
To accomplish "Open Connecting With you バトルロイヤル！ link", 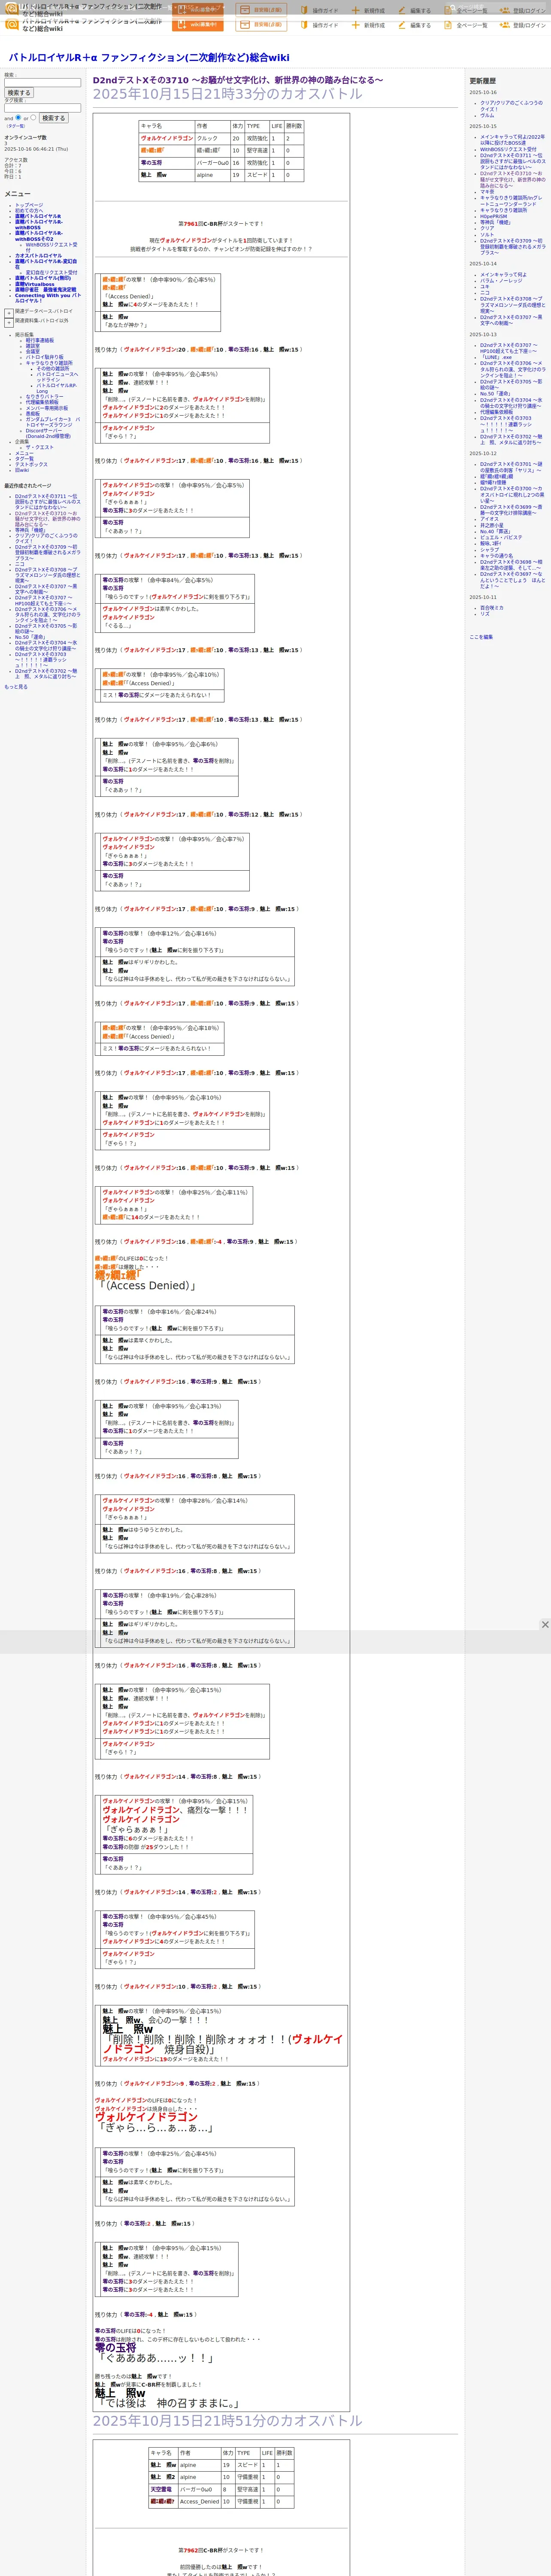I will pyautogui.click(x=47, y=298).
